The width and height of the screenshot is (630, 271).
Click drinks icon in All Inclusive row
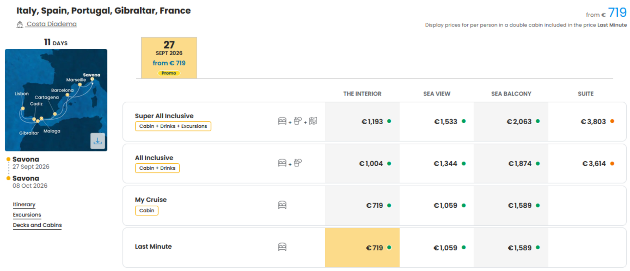tap(298, 163)
